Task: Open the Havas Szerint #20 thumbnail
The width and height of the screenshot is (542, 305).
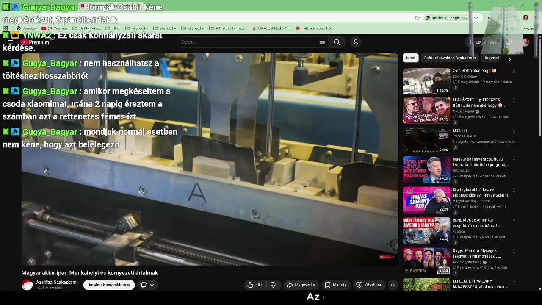Action: click(x=426, y=200)
